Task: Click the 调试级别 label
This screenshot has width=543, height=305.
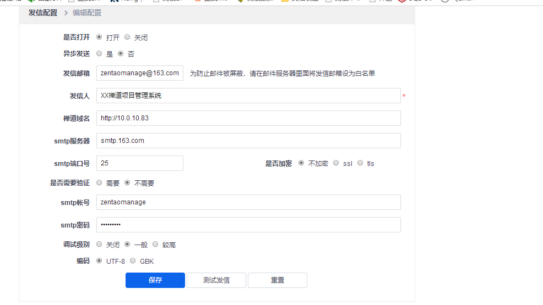Action: pos(76,245)
